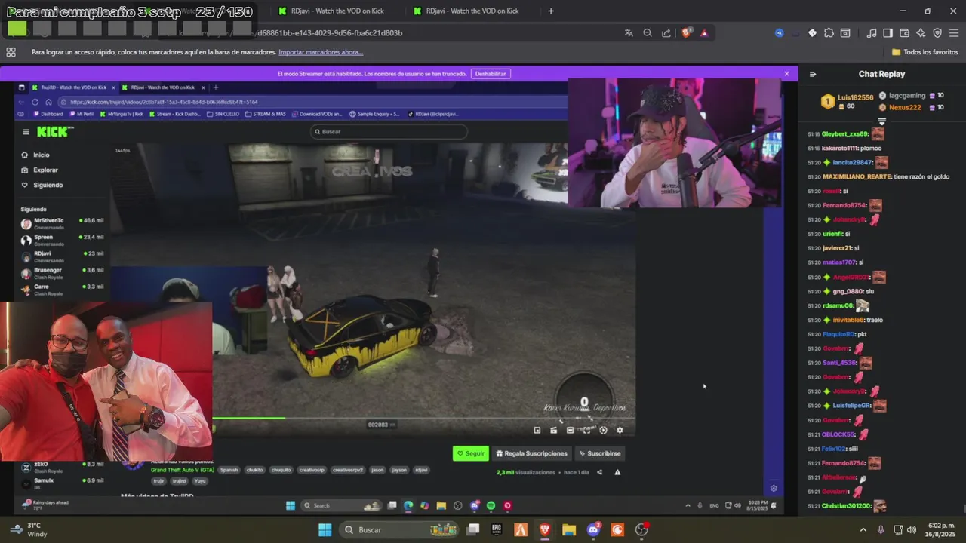This screenshot has height=543, width=966.
Task: Open the Kick hamburger menu icon
Action: point(26,131)
